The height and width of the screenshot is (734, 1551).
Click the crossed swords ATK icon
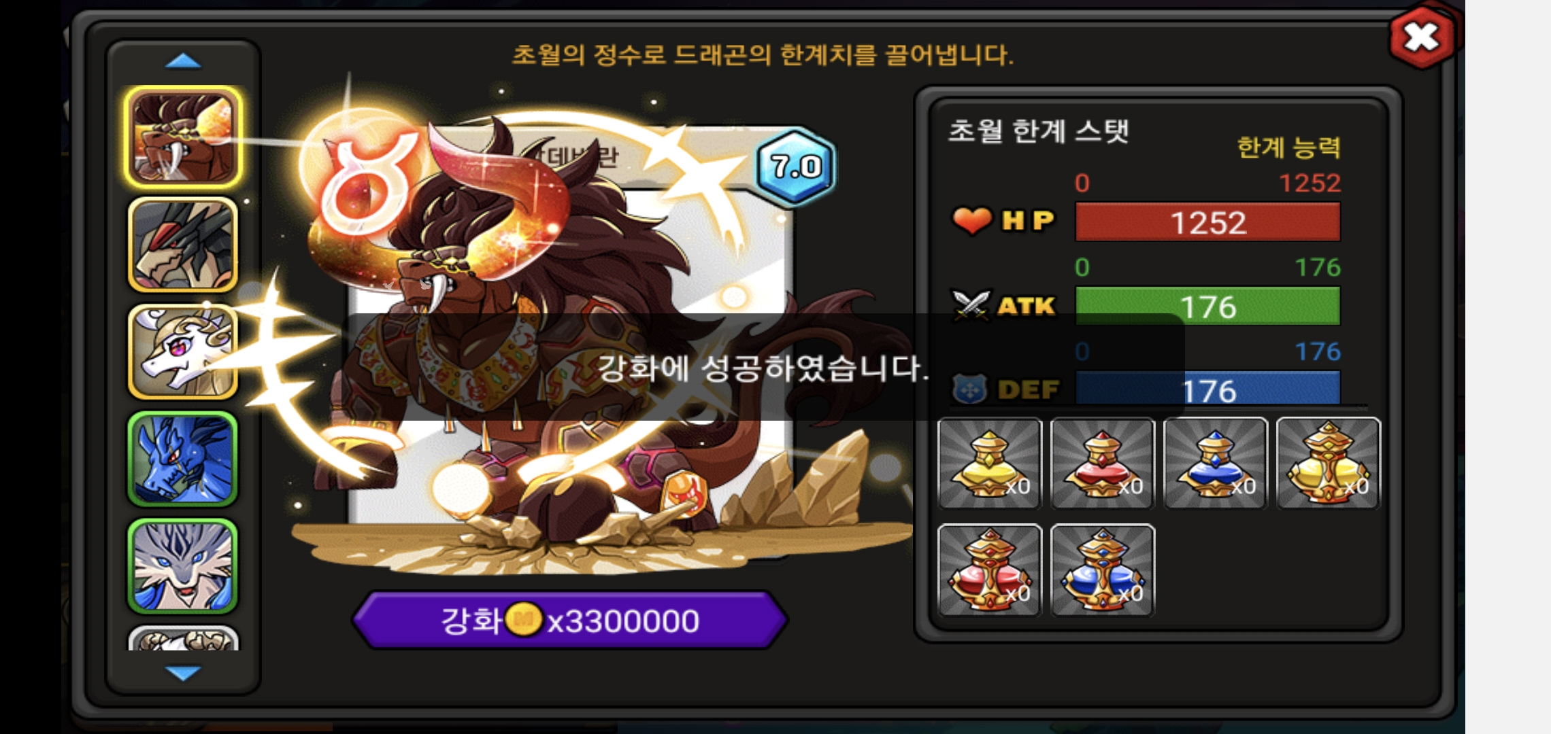point(971,305)
